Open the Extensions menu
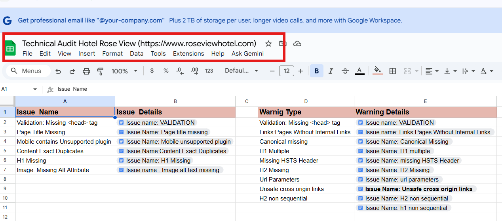The height and width of the screenshot is (221, 502). pos(188,54)
